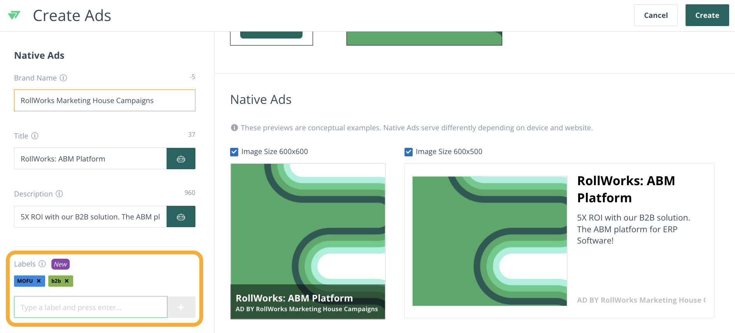Click headline overlay text on 600x600 preview
This screenshot has height=333, width=735.
(x=294, y=298)
